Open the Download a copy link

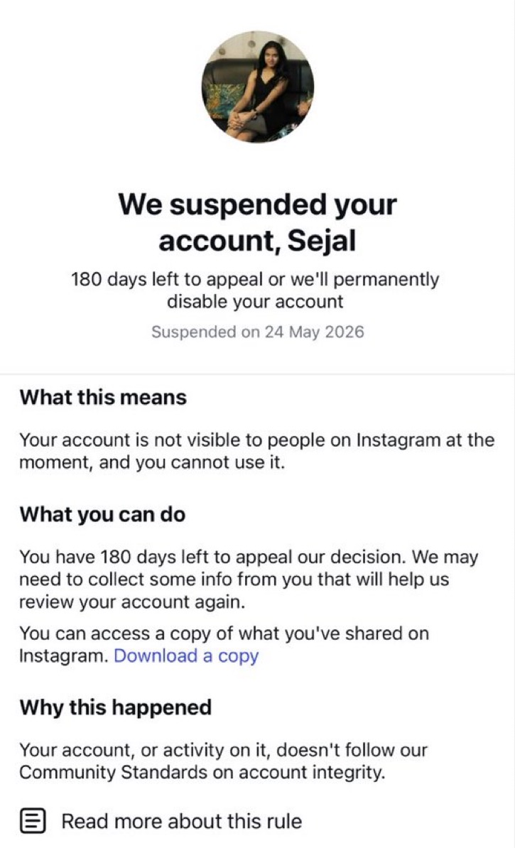pos(186,656)
